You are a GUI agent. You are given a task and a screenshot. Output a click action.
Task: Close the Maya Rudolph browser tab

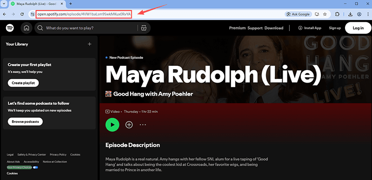[x=62, y=4]
